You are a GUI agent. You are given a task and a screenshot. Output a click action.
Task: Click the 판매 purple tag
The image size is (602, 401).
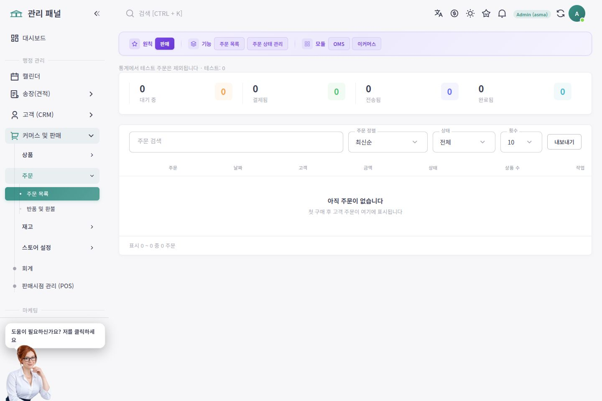pyautogui.click(x=165, y=44)
